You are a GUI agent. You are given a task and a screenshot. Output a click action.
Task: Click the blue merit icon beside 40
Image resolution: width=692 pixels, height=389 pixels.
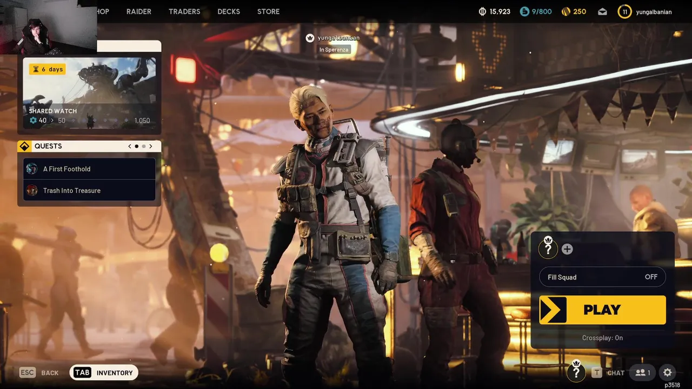(33, 120)
